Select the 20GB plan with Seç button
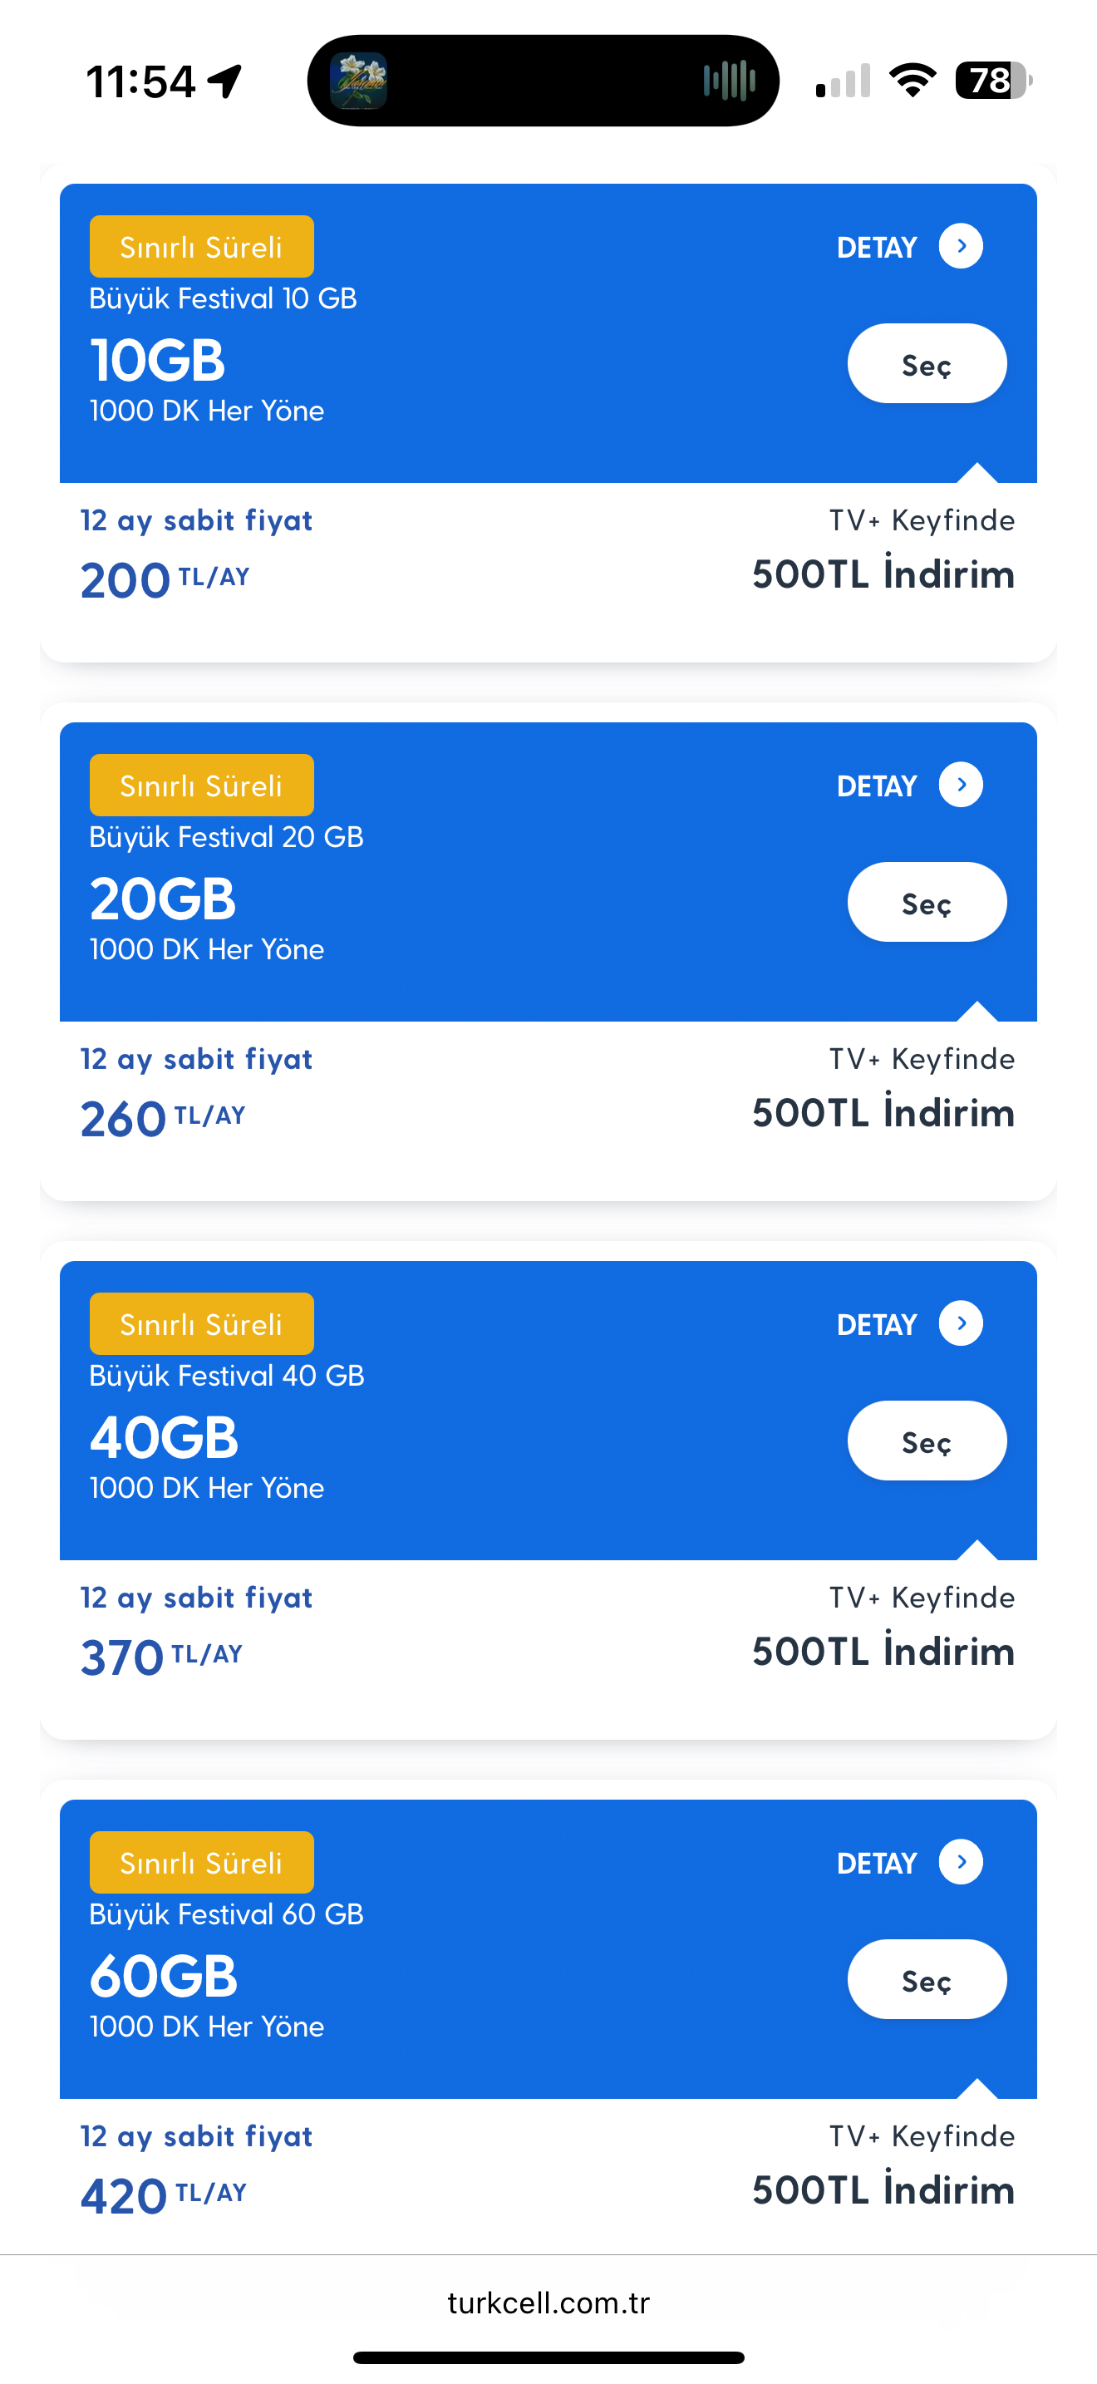 927,903
